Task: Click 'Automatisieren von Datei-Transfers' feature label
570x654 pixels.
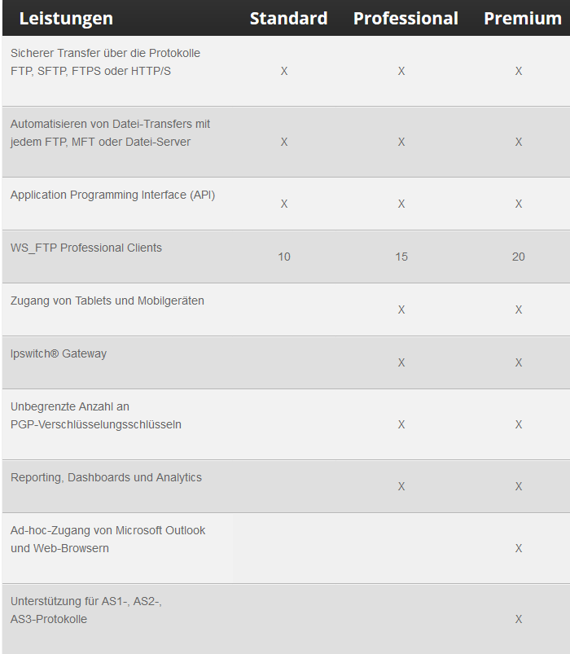Action: point(110,124)
